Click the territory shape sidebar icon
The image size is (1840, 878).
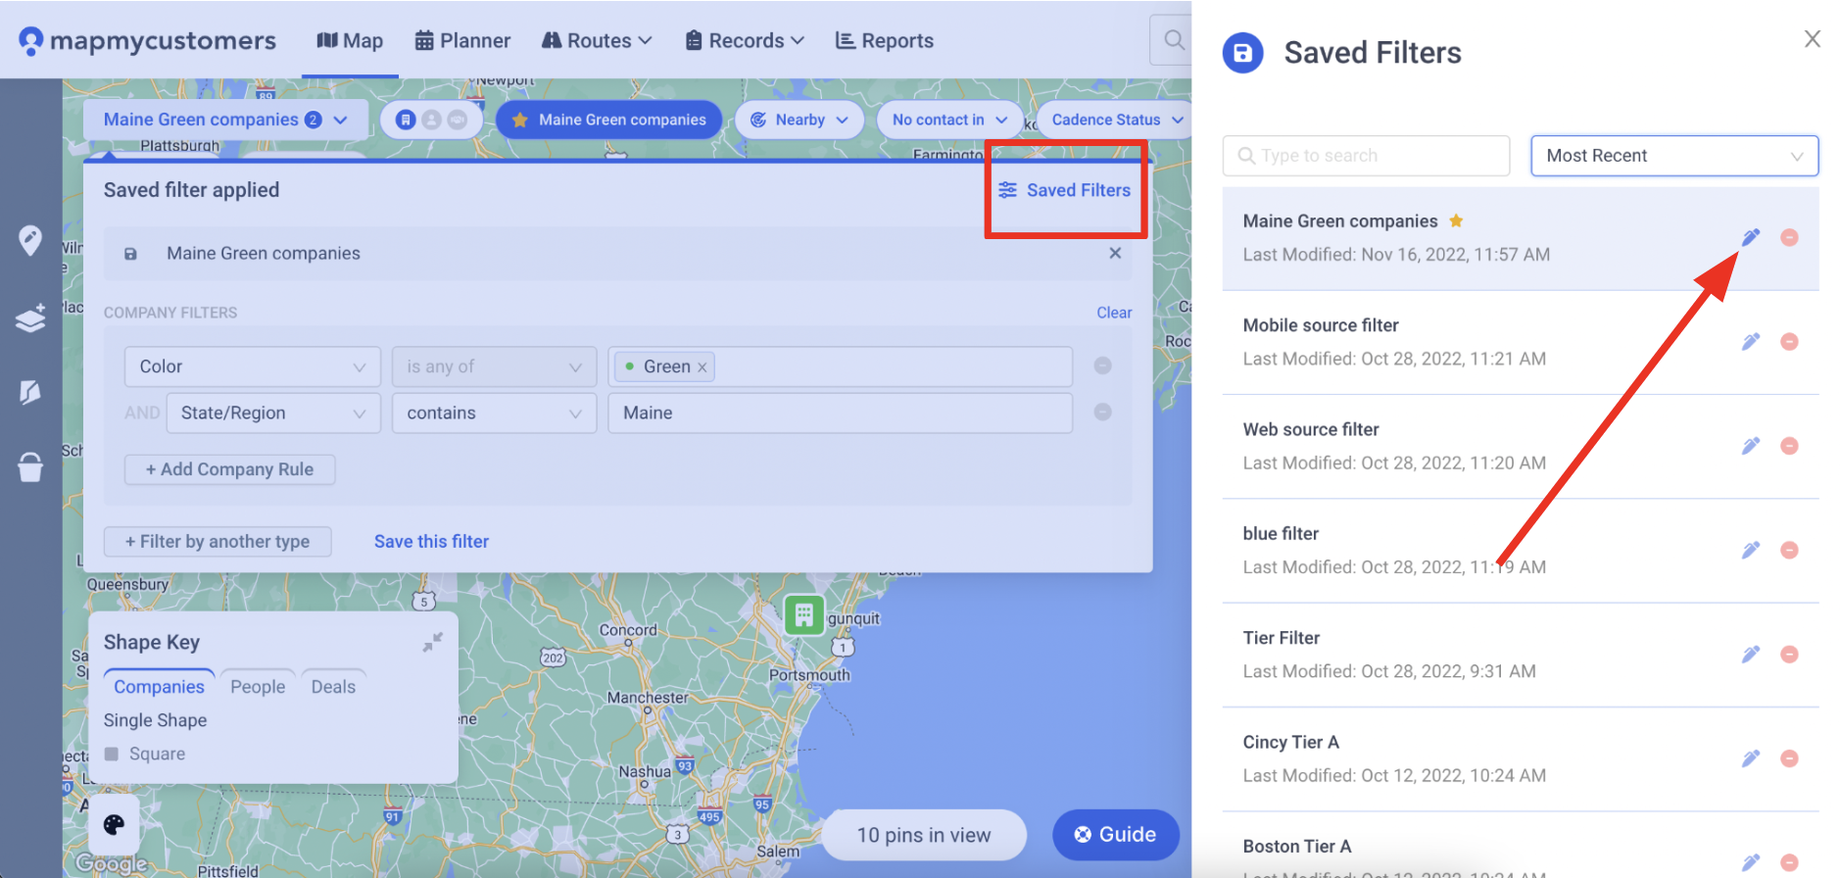click(x=30, y=392)
